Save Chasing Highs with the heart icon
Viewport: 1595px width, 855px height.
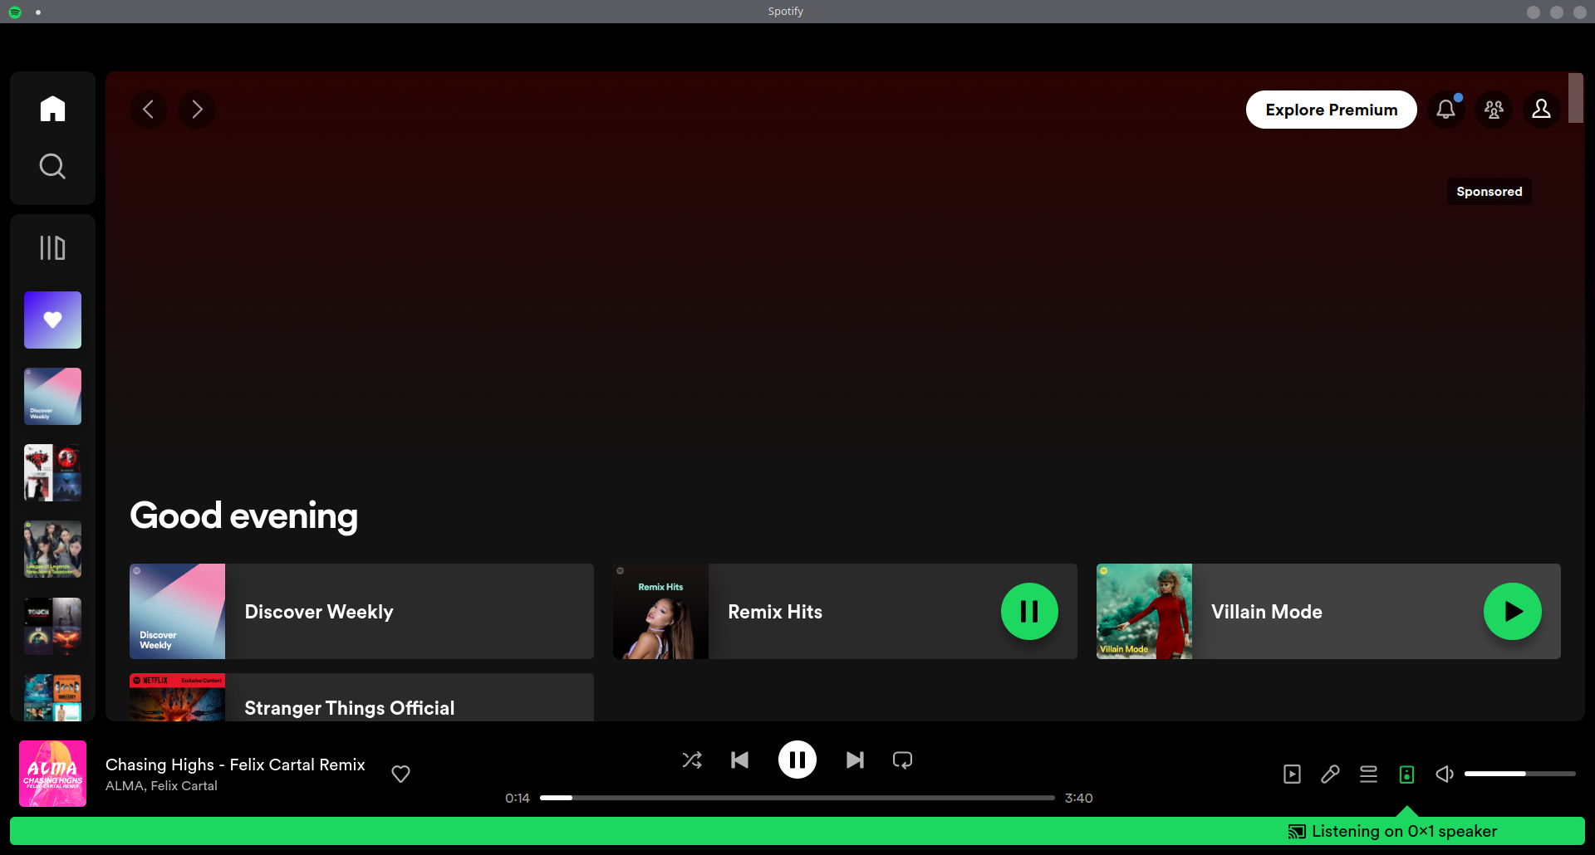pos(400,773)
